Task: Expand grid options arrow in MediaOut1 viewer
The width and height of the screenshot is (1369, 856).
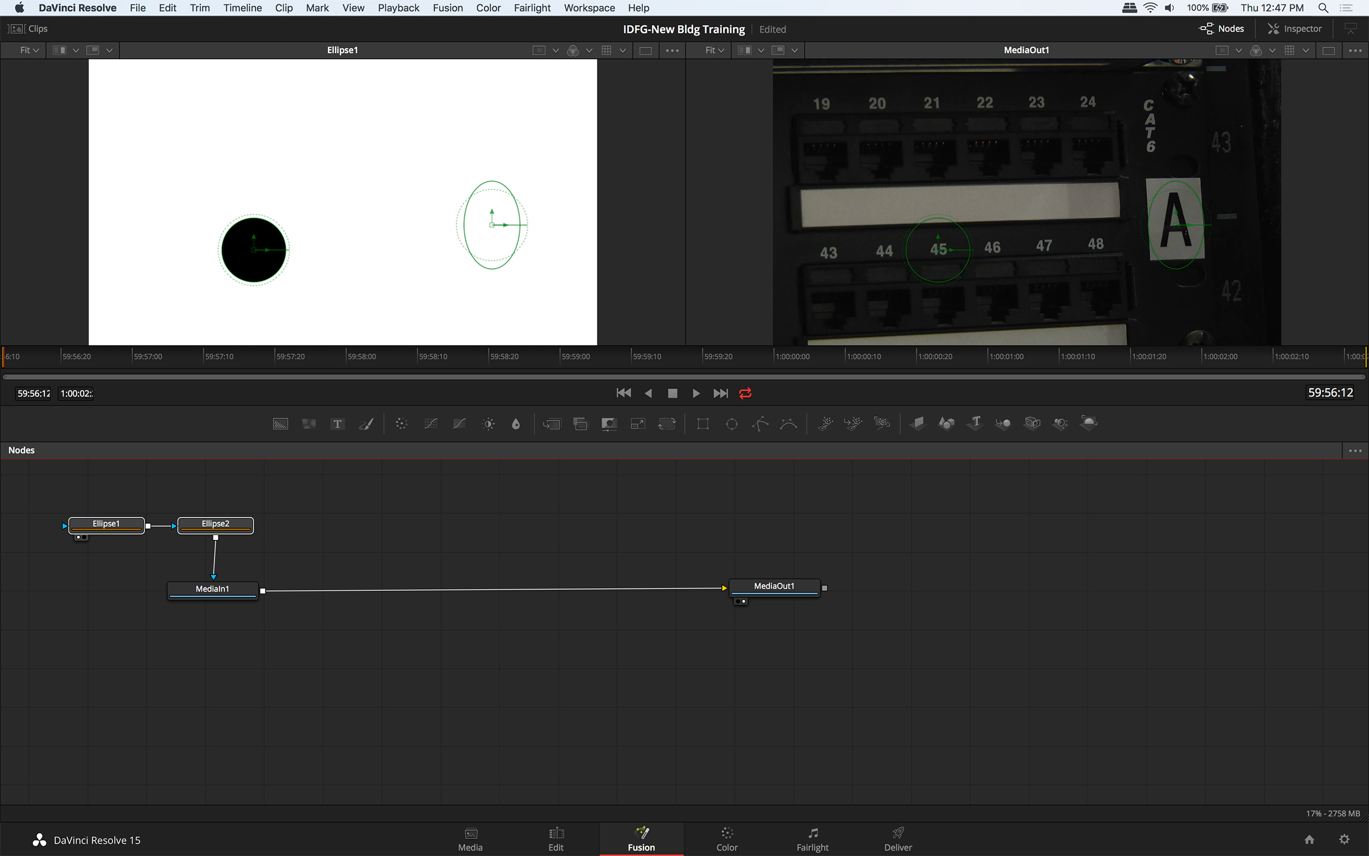Action: pos(1305,50)
